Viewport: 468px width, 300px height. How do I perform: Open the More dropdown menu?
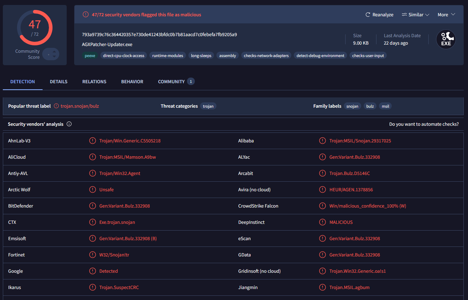(446, 15)
